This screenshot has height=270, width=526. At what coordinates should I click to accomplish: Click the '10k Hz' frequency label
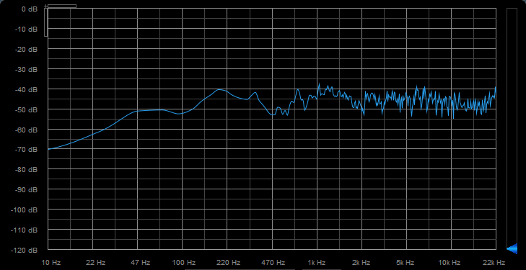pyautogui.click(x=450, y=262)
